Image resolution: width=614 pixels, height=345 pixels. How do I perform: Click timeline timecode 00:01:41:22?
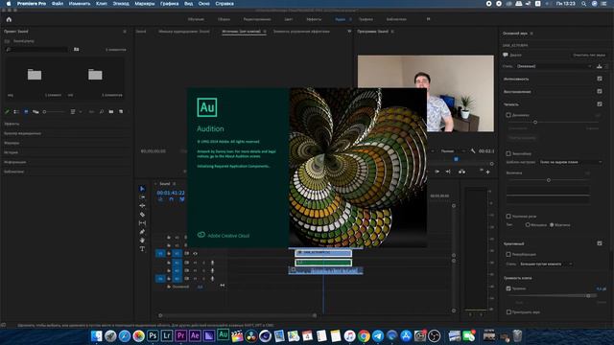click(171, 193)
